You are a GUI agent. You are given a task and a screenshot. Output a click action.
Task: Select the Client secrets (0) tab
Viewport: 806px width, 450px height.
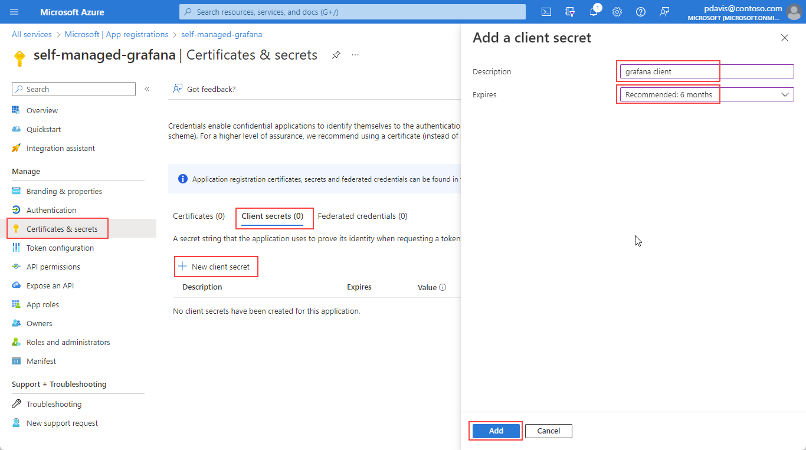click(x=273, y=216)
